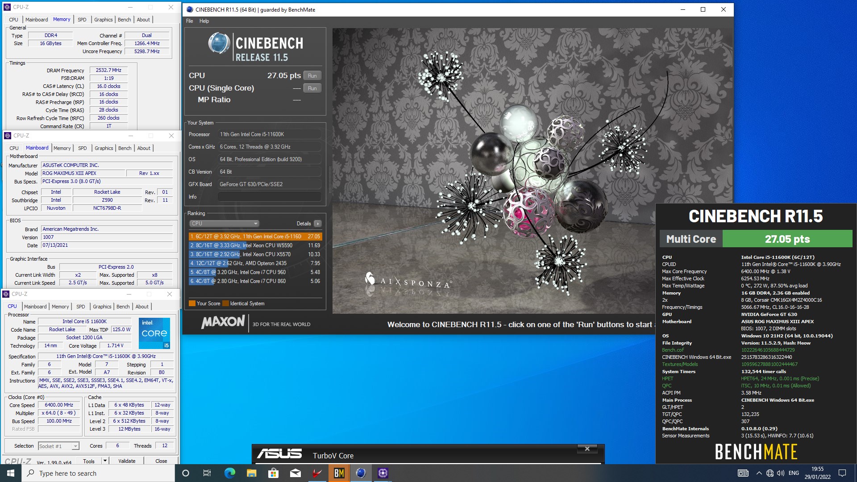Click the Cinebench title bar app icon

click(190, 9)
